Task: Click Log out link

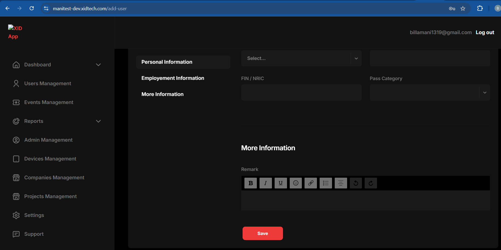Action: click(485, 33)
